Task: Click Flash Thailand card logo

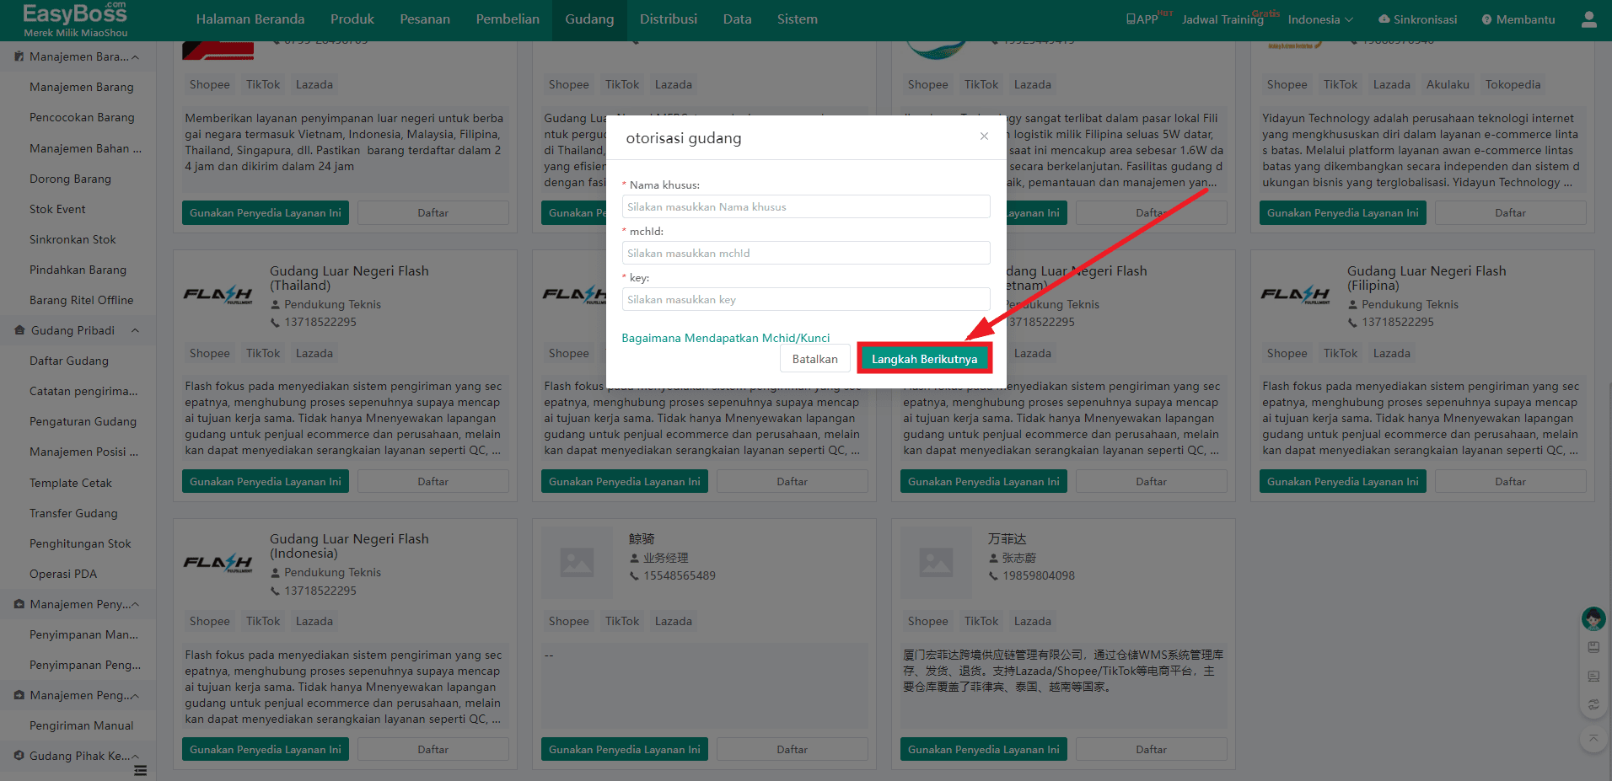Action: (218, 295)
